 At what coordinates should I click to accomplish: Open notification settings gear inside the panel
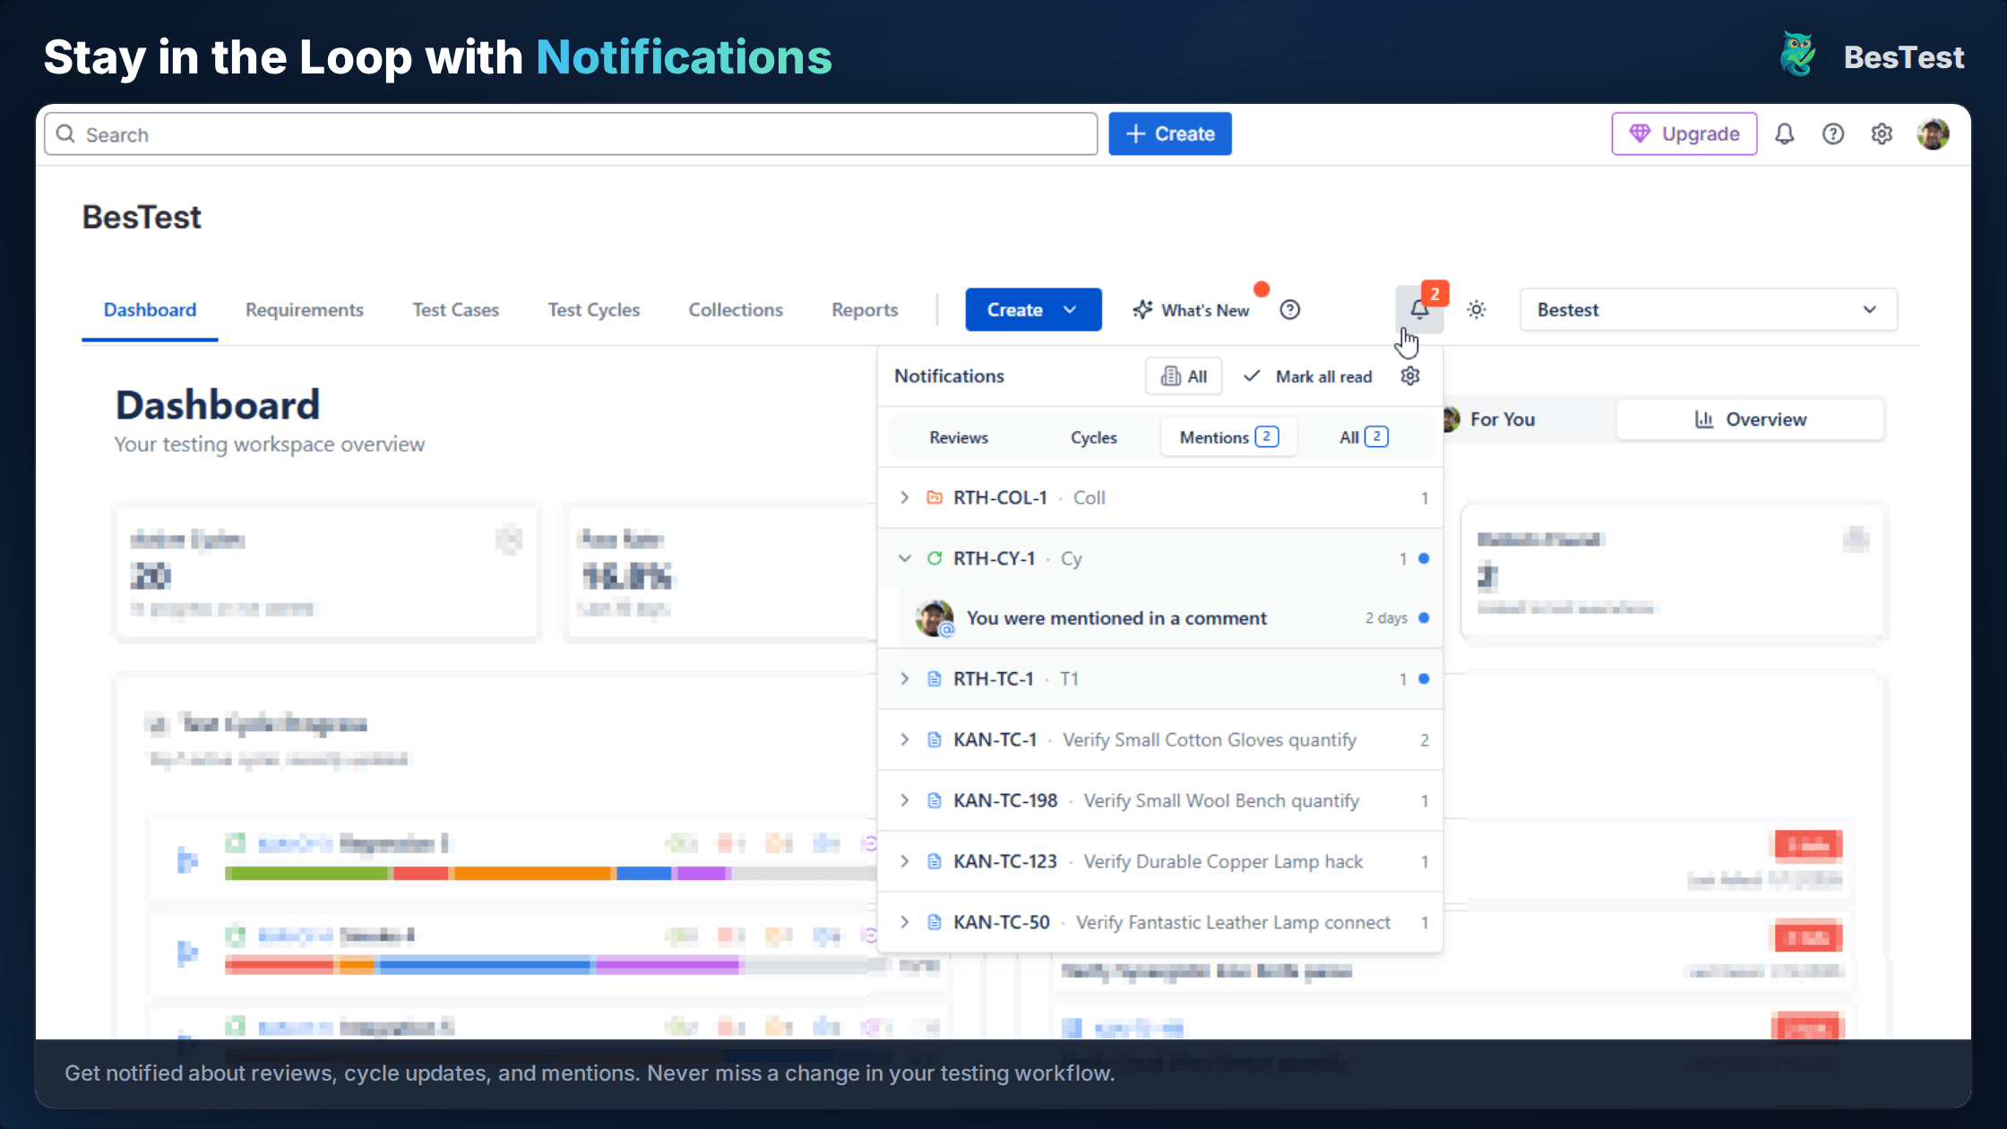[x=1409, y=376]
